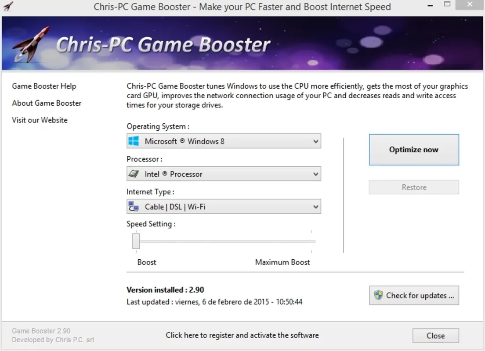Click the 'Maximum Boost' slider label
The height and width of the screenshot is (351, 485).
click(282, 262)
